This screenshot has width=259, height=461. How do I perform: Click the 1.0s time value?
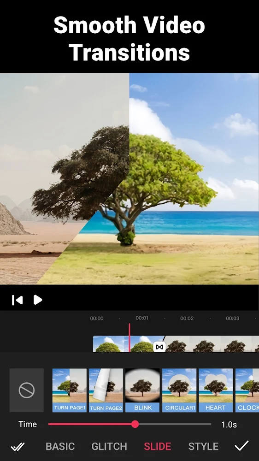click(x=229, y=425)
